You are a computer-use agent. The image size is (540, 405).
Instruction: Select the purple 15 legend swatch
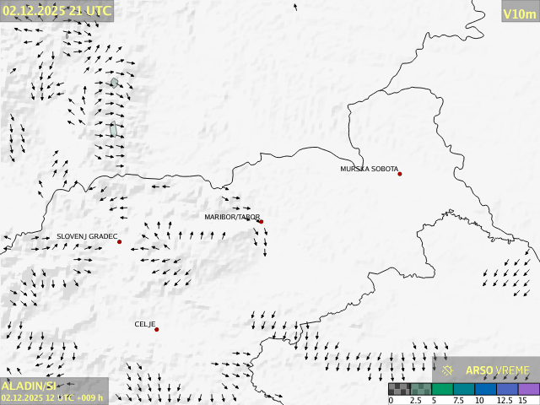(529, 389)
